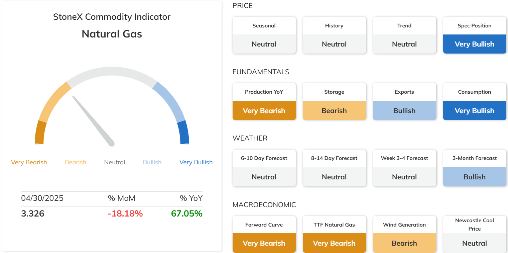Click the "WEATHER" section heading
Image resolution: width=508 pixels, height=253 pixels.
click(250, 138)
